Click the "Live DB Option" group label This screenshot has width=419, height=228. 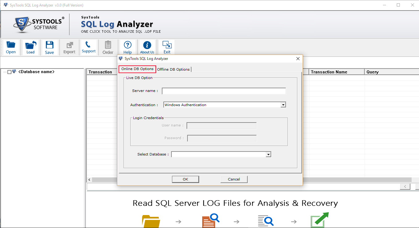click(x=140, y=78)
